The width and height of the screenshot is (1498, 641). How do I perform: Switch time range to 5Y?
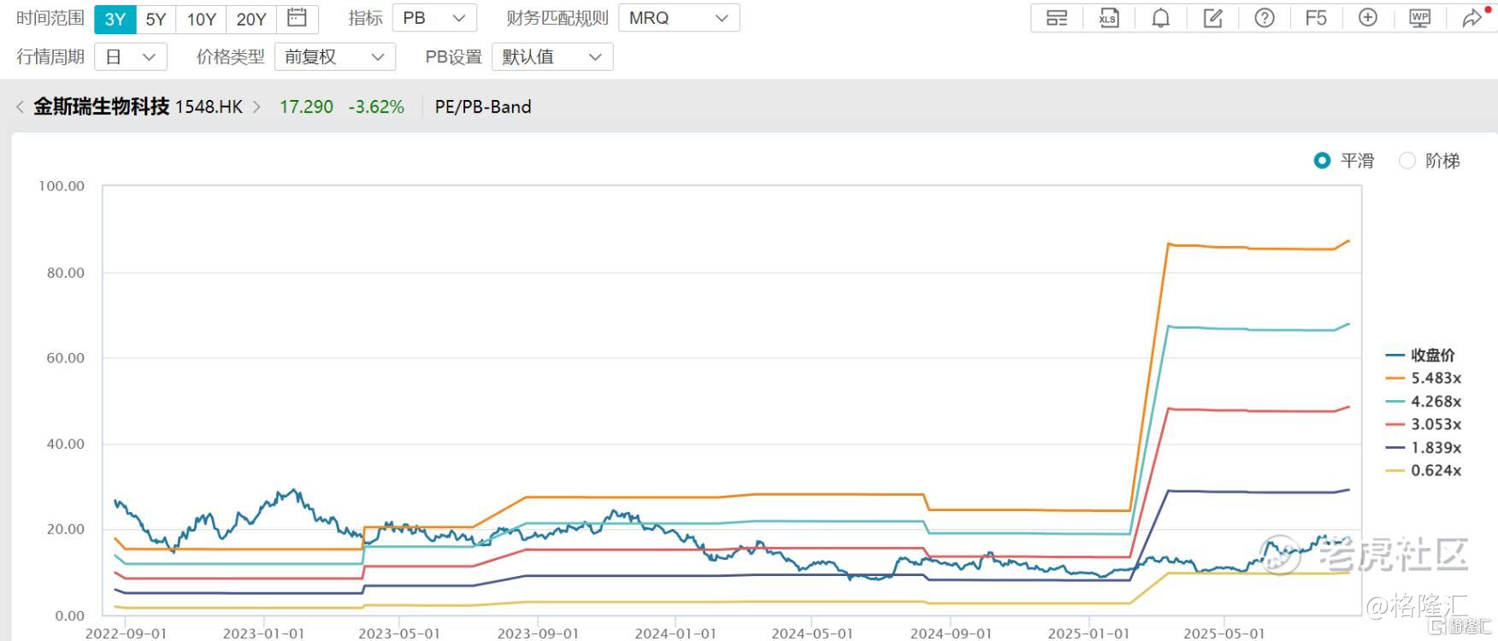[156, 19]
